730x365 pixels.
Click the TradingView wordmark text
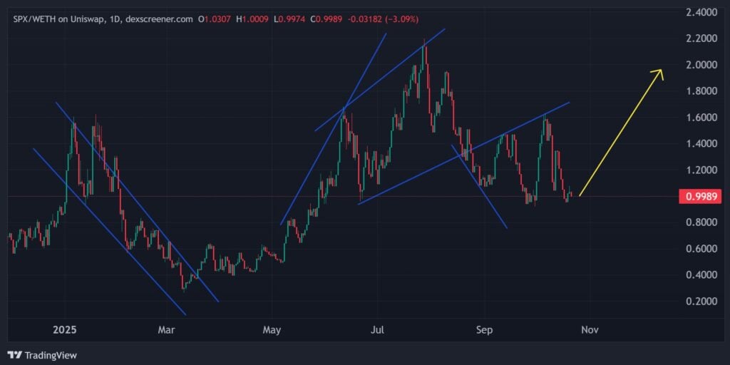51,355
